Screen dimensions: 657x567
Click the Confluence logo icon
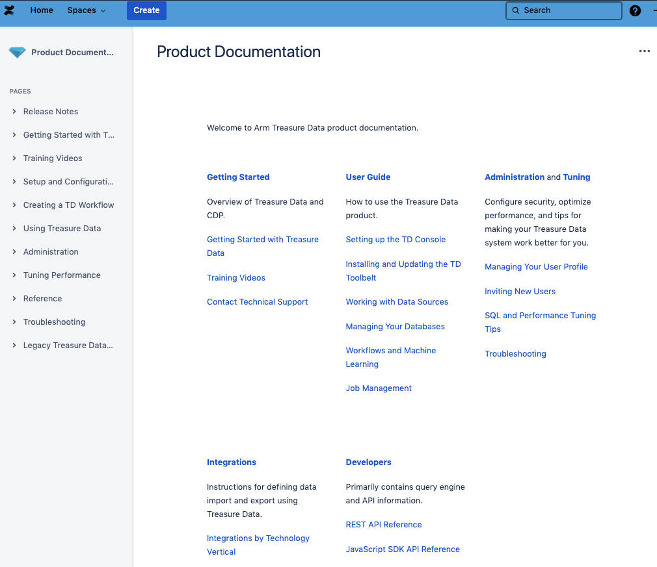10,10
